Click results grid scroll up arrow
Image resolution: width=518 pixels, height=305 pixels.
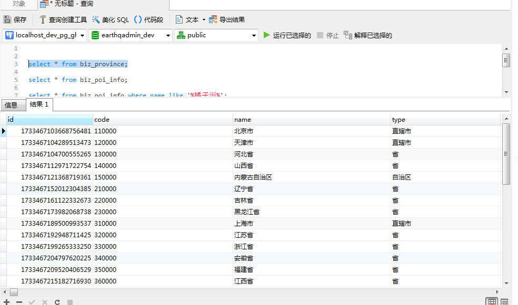click(x=506, y=119)
